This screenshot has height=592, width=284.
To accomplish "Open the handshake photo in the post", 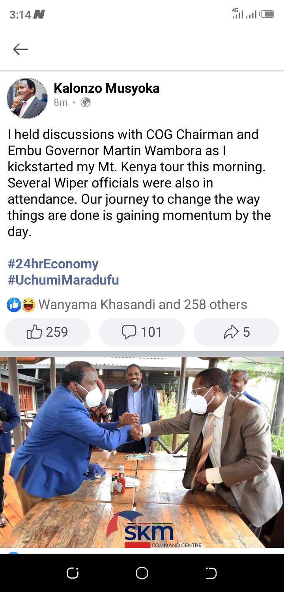I will [x=142, y=452].
